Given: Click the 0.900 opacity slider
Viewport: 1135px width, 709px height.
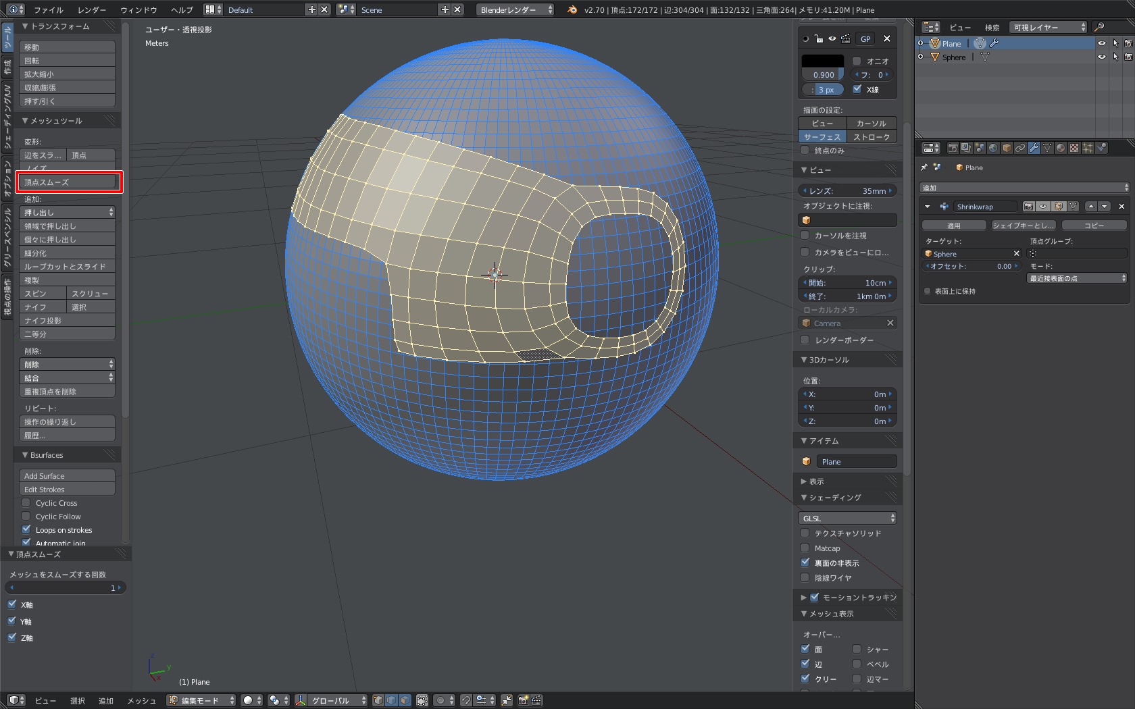Looking at the screenshot, I should coord(823,75).
